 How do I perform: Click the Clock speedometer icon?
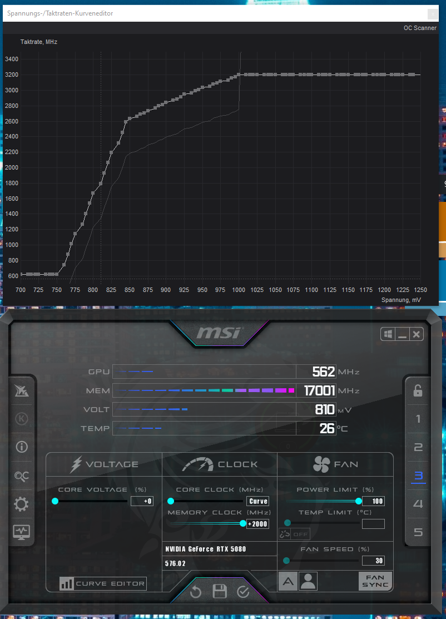198,464
